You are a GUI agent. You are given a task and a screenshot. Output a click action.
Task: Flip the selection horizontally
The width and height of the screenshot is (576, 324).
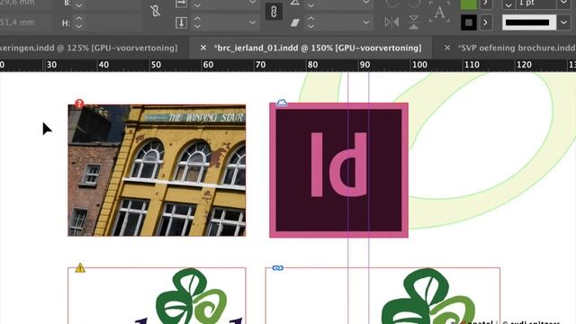391,22
